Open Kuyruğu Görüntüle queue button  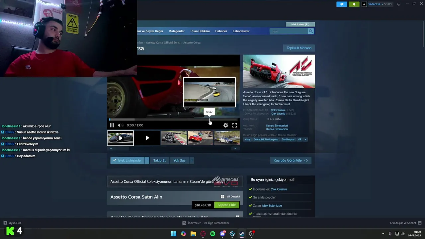pos(291,160)
